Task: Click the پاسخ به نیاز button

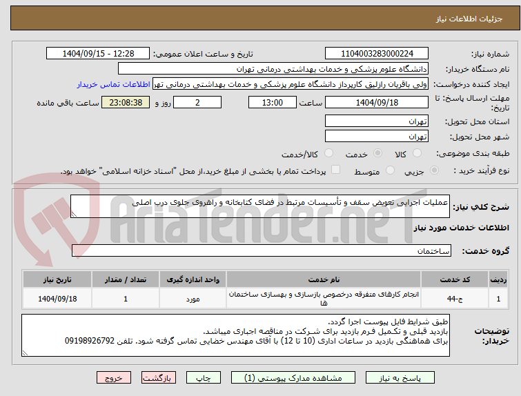Action: tap(400, 378)
